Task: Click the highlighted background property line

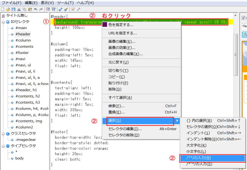Action: [78, 22]
